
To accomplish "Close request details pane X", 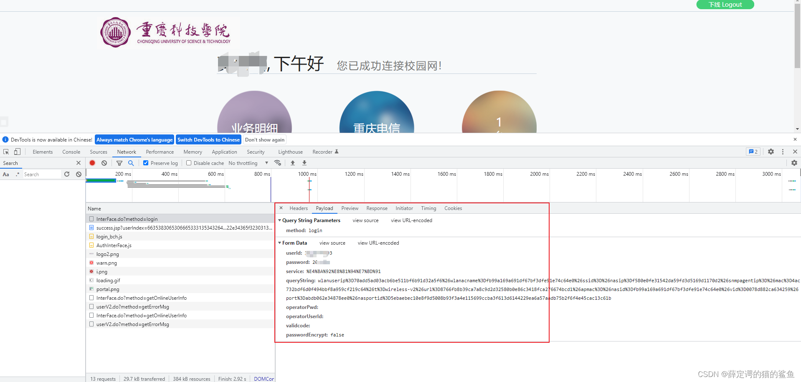I will tap(281, 208).
